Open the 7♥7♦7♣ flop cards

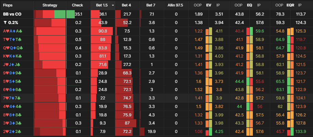pyautogui.click(x=13, y=97)
